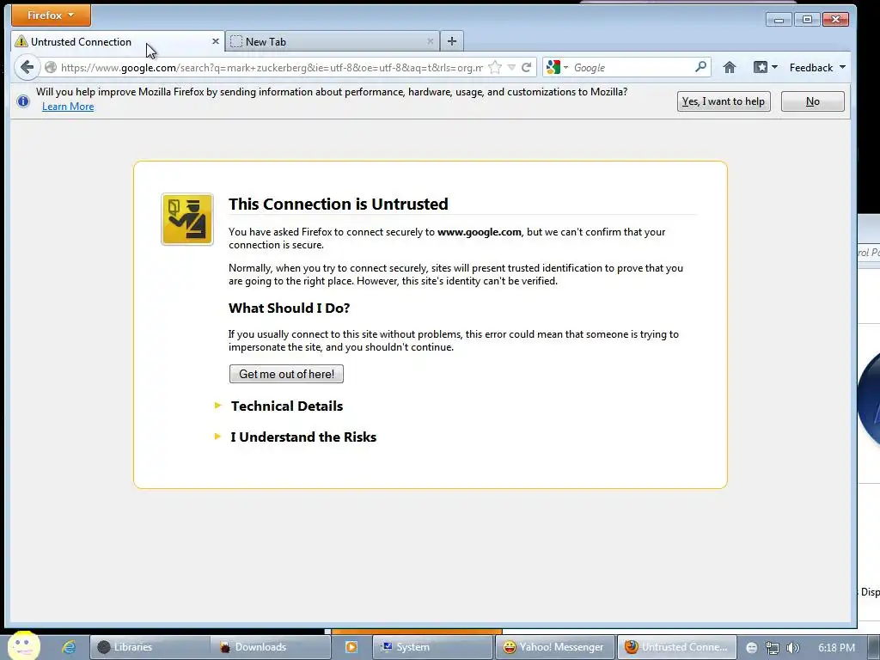Close the Untrusted Connection tab

216,41
